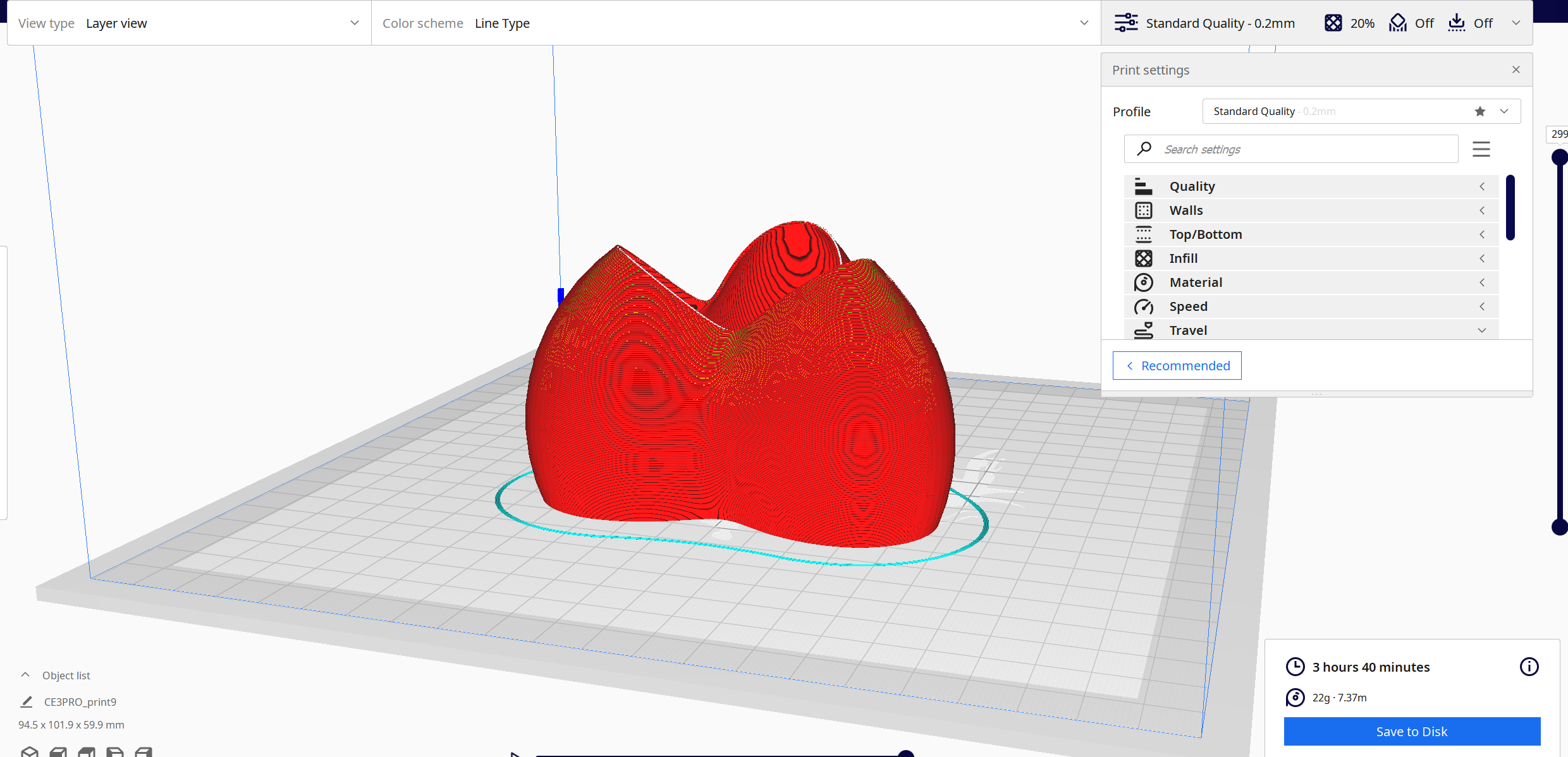Click the pencil icon beside CE3PRO_print9
Viewport: 1568px width, 757px height.
(x=27, y=701)
